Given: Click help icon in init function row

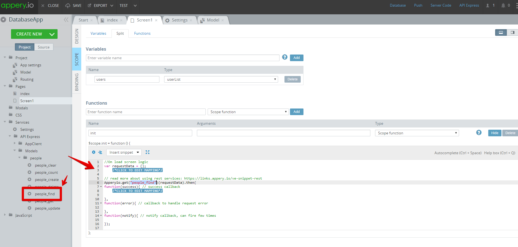Looking at the screenshot, I should pyautogui.click(x=479, y=133).
